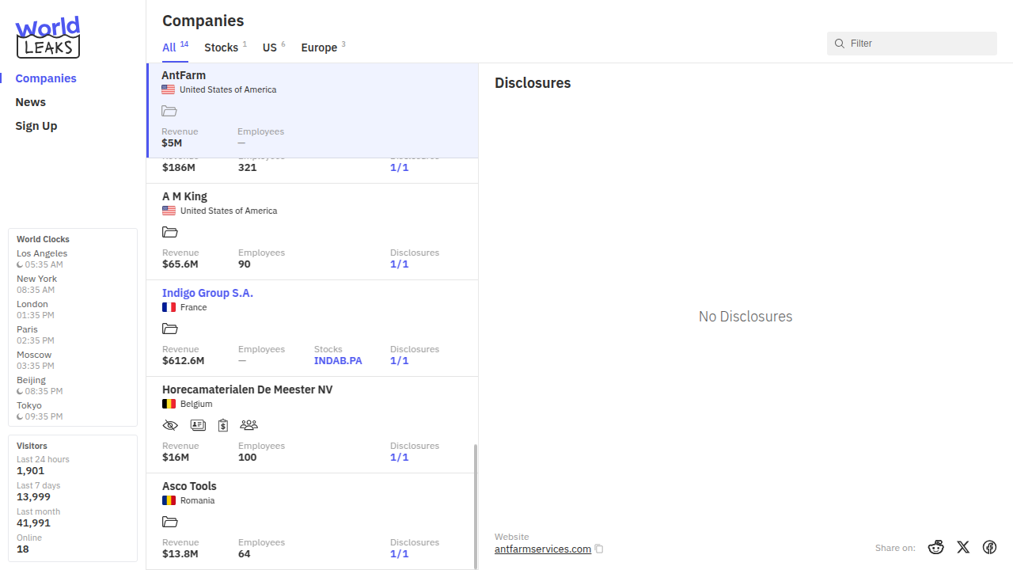The image size is (1013, 570).
Task: Click the Belgian flag icon
Action: [x=169, y=405]
